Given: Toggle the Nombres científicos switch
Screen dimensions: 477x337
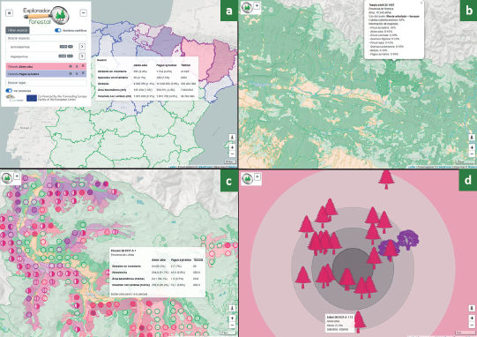Looking at the screenshot, I should 58,30.
